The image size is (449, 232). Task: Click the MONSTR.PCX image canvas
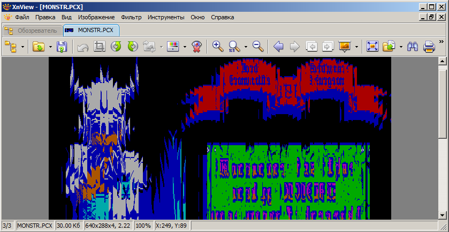(x=219, y=138)
